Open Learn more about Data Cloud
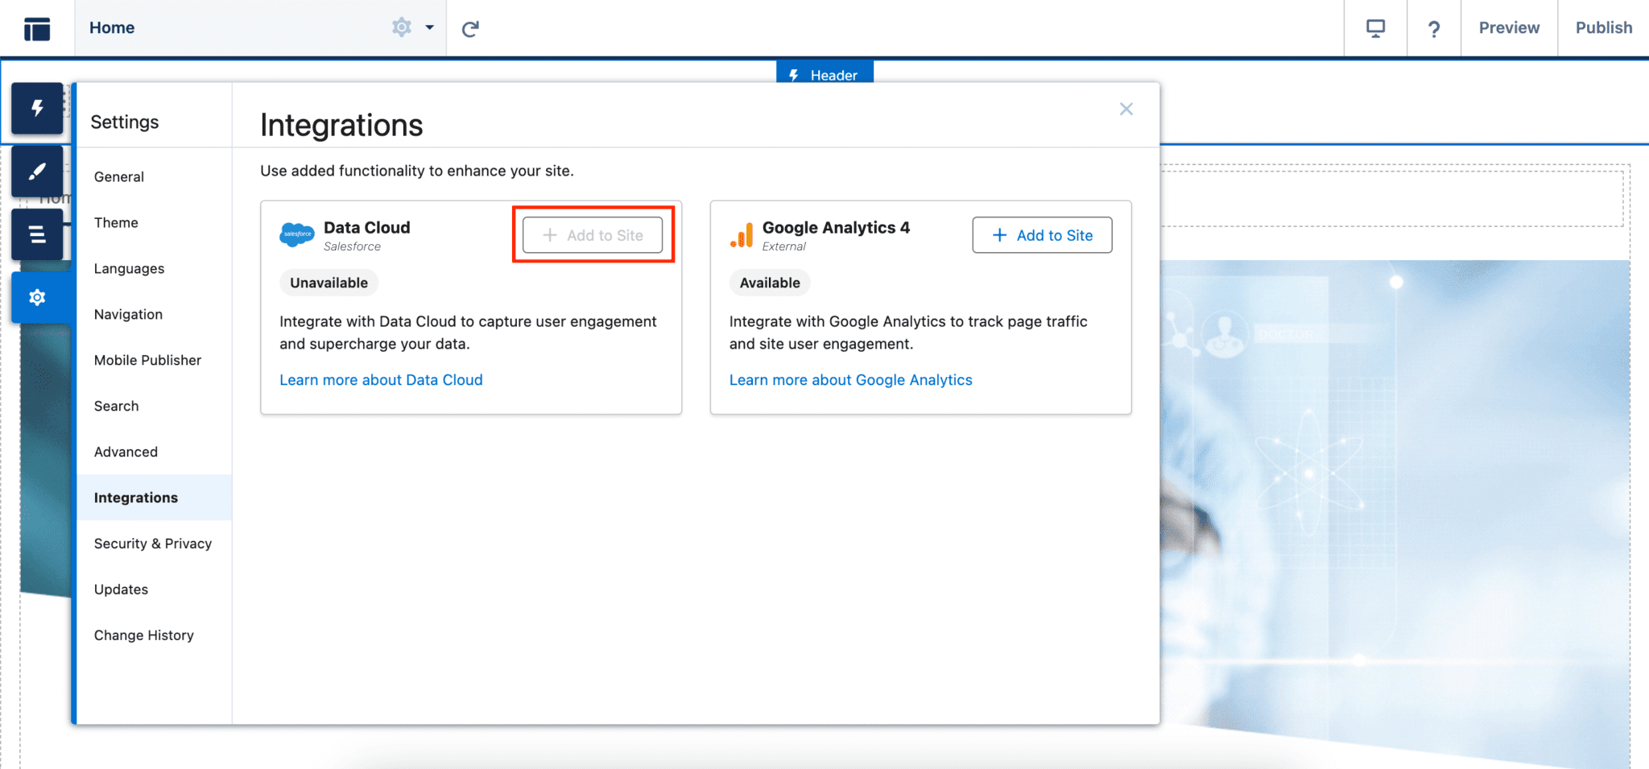The width and height of the screenshot is (1649, 769). pos(380,379)
